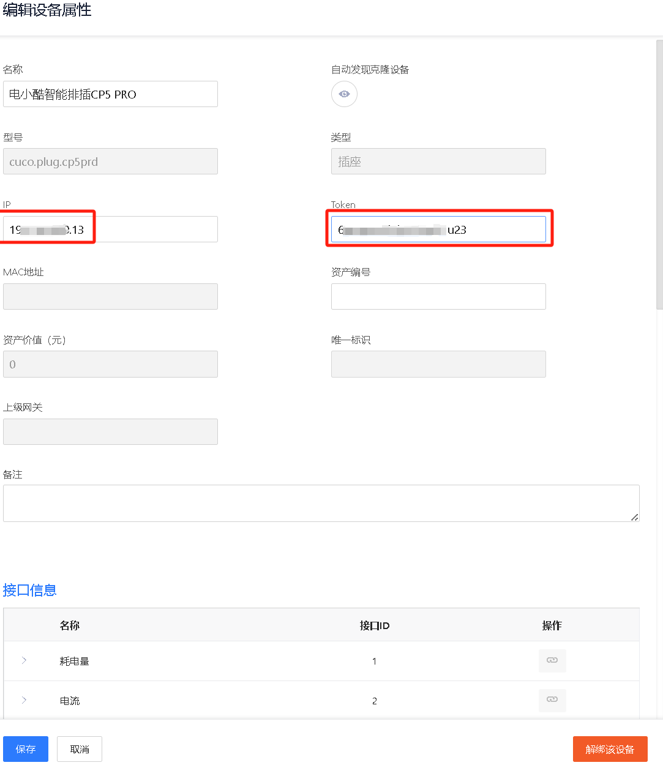Click the link icon for 耗电量 row
663x768 pixels.
(x=552, y=660)
